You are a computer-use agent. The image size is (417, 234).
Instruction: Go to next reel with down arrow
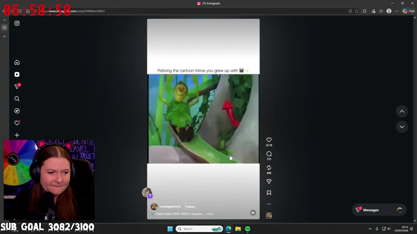(x=402, y=127)
